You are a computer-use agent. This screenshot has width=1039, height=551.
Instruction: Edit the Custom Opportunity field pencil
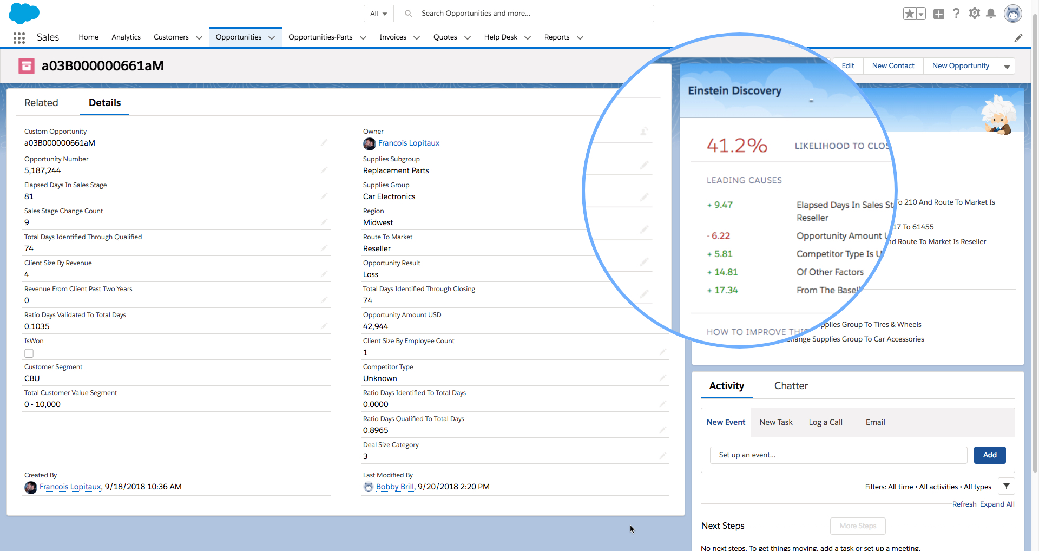coord(324,142)
